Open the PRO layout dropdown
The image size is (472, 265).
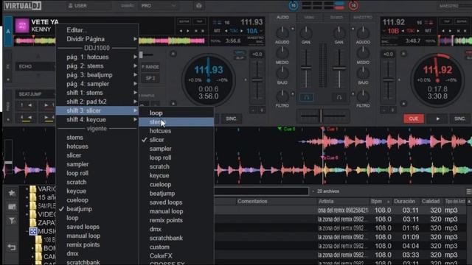158,6
